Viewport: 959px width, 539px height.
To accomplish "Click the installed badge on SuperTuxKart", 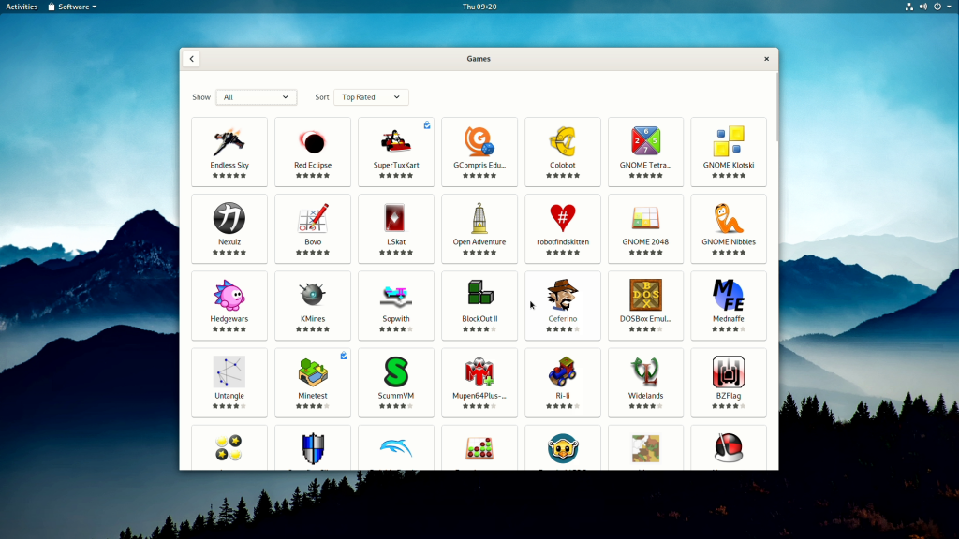I will point(427,124).
